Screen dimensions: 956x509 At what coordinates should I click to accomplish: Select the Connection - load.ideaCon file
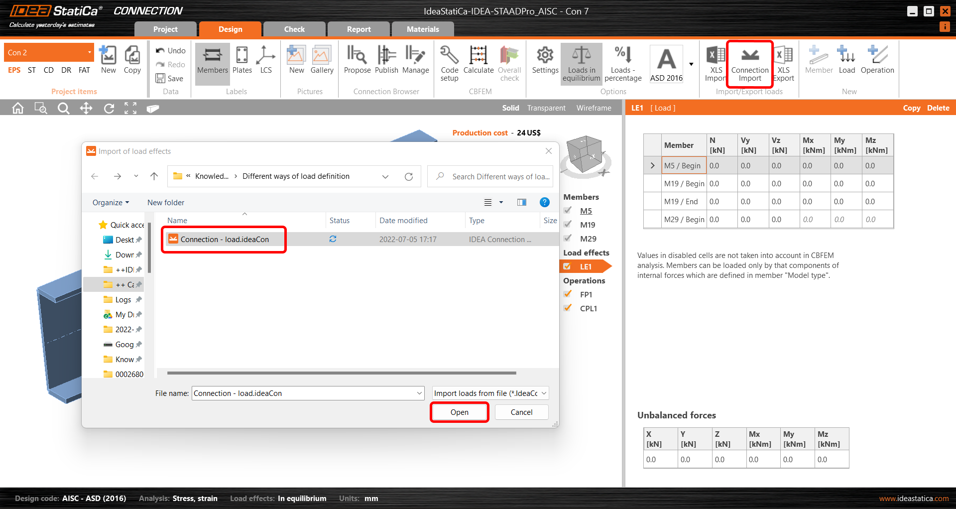pos(225,240)
